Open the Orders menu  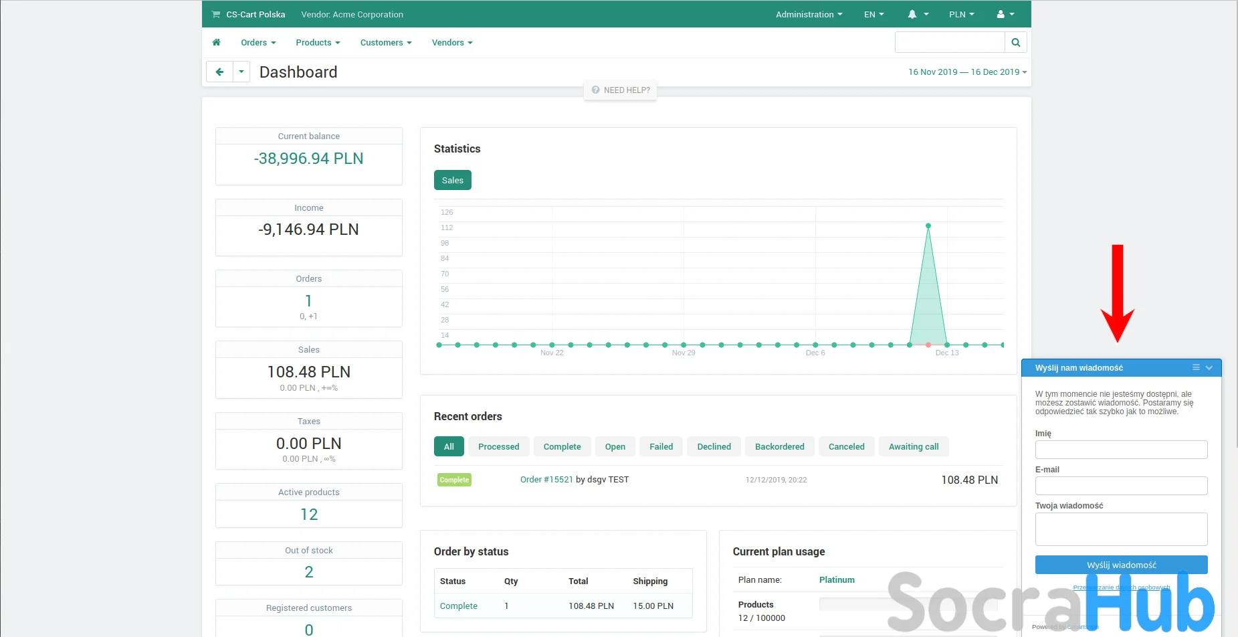click(258, 42)
